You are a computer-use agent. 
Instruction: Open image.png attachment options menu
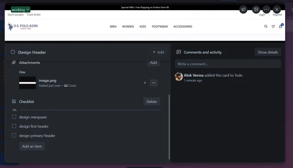[153, 83]
